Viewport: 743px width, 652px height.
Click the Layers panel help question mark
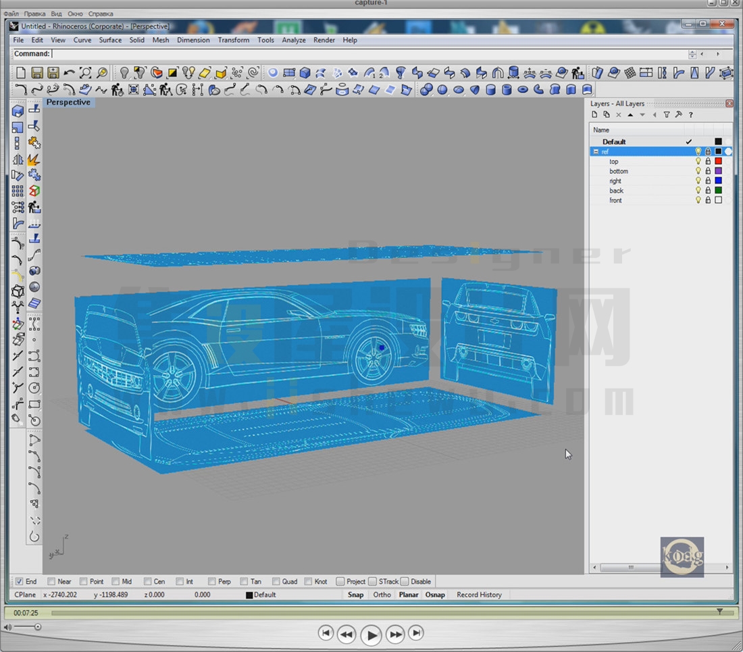click(691, 115)
